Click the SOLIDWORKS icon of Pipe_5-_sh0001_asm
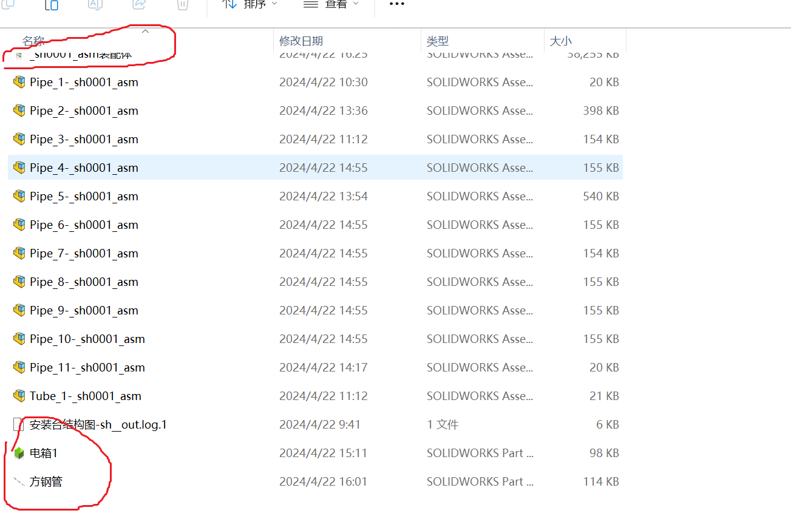 point(19,196)
